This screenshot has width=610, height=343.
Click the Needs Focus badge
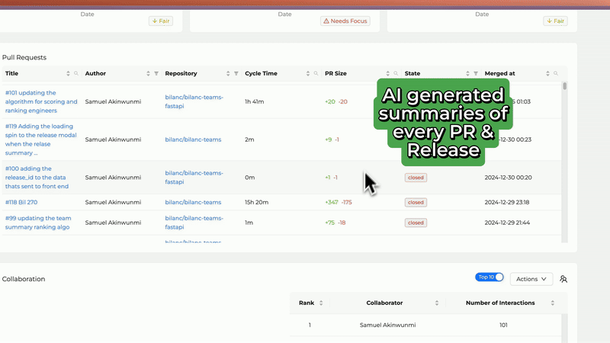345,21
